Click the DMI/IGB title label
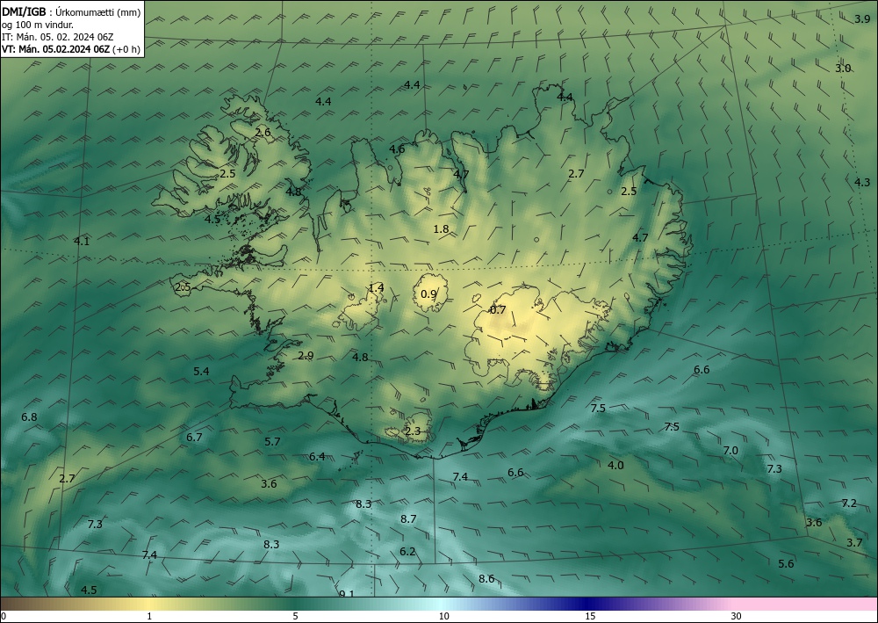The image size is (878, 623). [24, 11]
